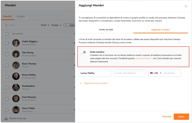The width and height of the screenshot is (192, 123).
Task: Toggle the Invita membro switch
Action: click(x=83, y=52)
